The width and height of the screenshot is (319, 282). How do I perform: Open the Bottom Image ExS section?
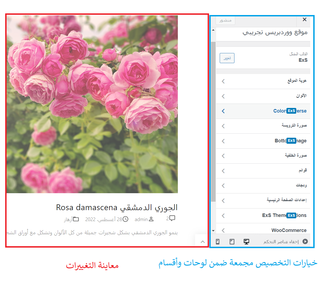[x=263, y=141]
